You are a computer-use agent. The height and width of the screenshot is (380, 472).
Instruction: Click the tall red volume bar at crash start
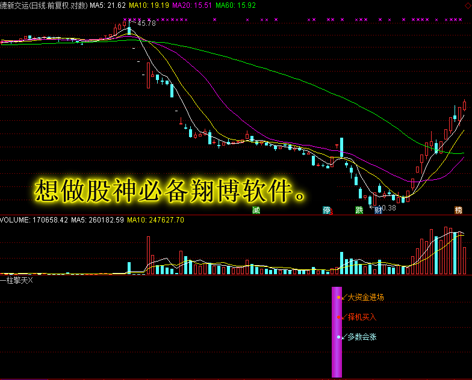(x=148, y=255)
